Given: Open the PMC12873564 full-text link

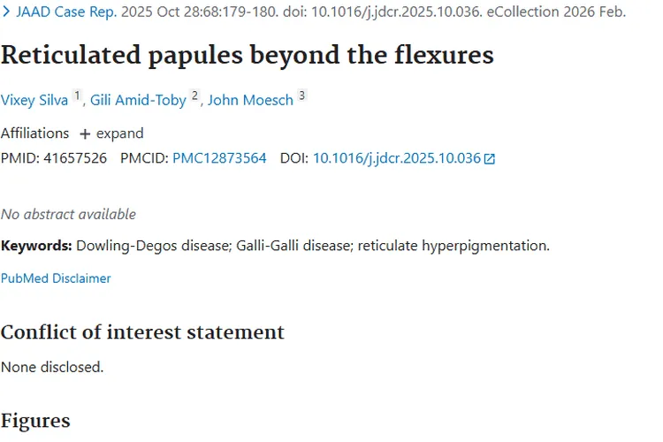Looking at the screenshot, I should (x=219, y=158).
